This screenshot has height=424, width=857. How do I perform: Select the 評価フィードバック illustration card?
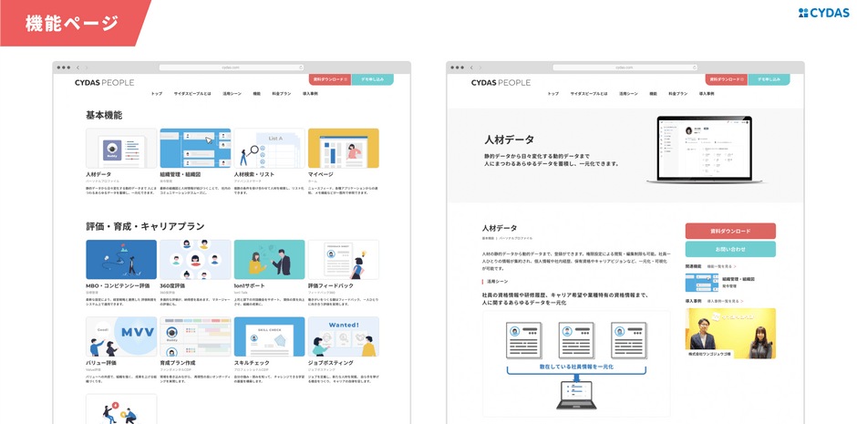pyautogui.click(x=343, y=260)
